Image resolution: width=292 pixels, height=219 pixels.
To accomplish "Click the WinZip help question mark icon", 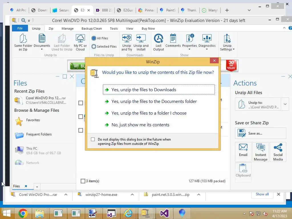I will (290, 28).
